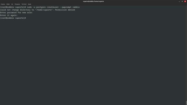Image resolution: width=187 pixels, height=105 pixels.
Task: Open the Terminal menu
Action: [24, 4]
